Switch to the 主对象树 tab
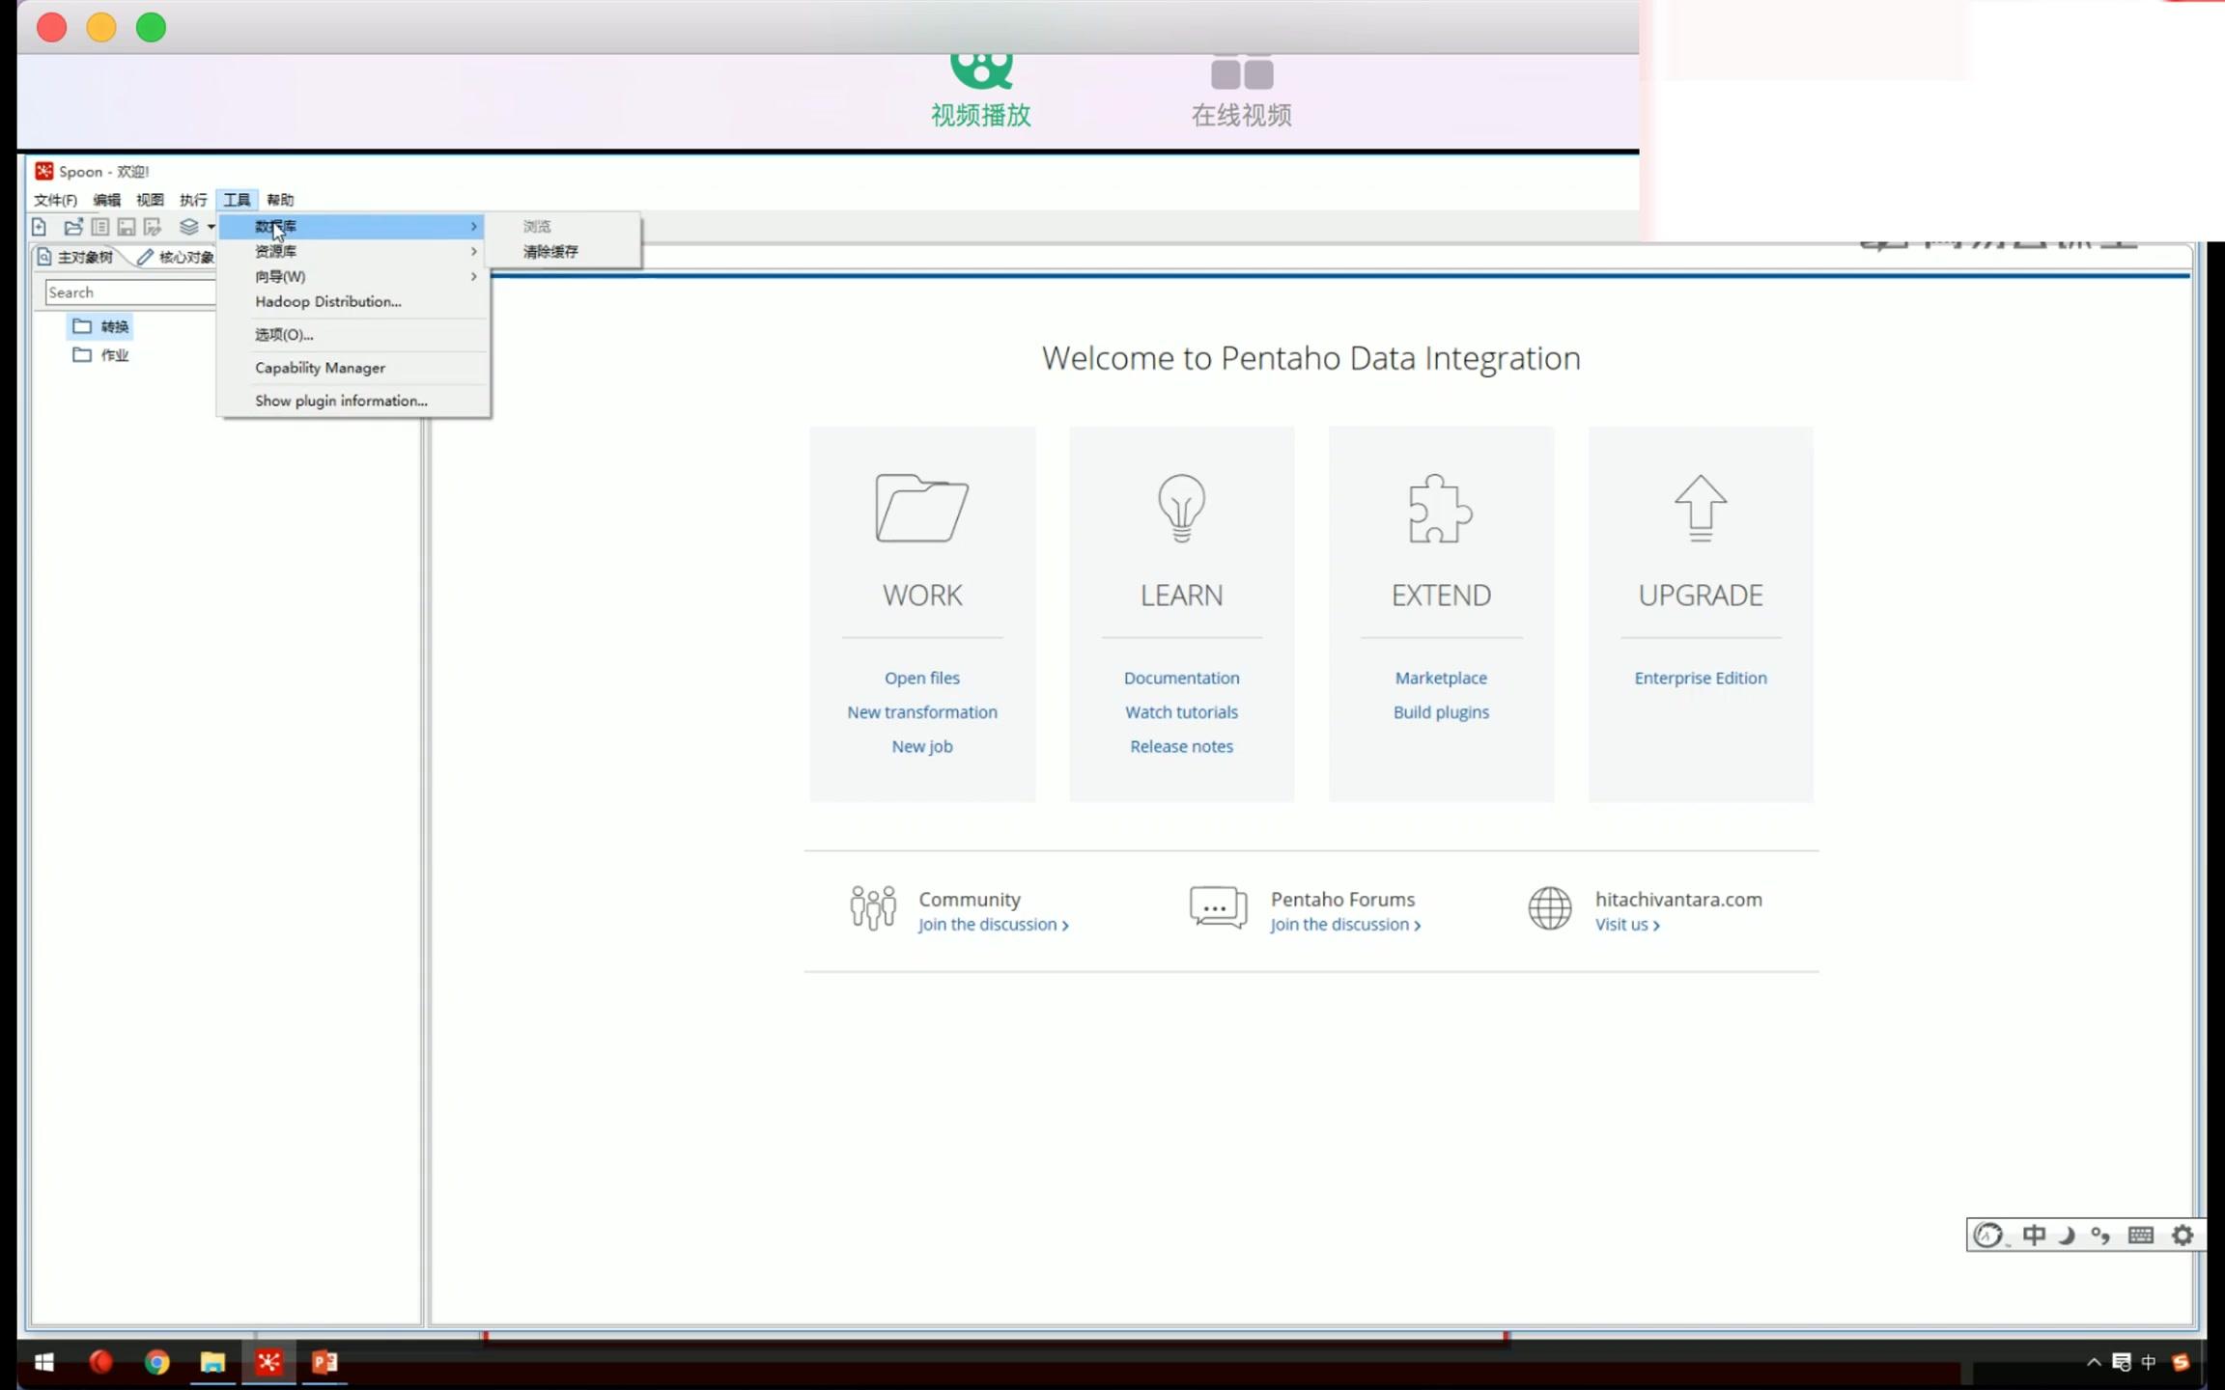 [x=75, y=257]
